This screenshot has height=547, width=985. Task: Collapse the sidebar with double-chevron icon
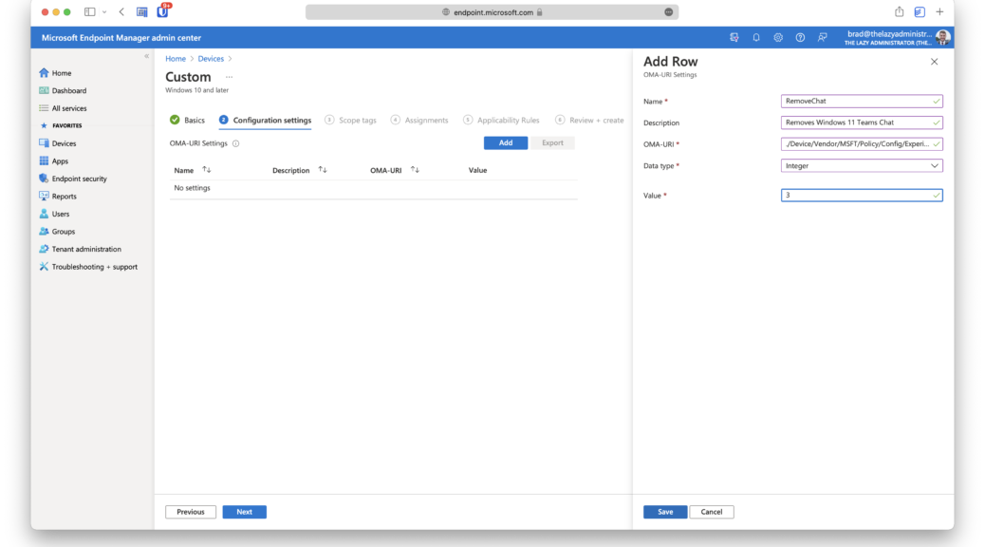click(146, 56)
